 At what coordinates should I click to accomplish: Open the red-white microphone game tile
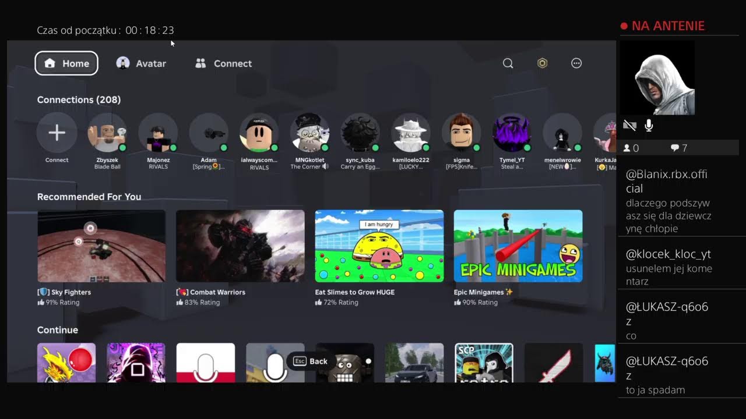pyautogui.click(x=206, y=363)
